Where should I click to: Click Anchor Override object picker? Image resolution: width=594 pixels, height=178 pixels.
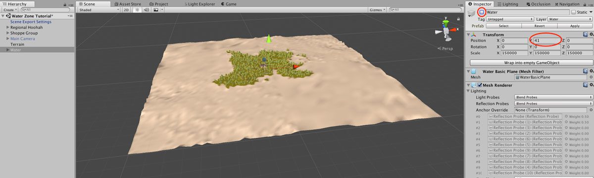tap(591, 110)
